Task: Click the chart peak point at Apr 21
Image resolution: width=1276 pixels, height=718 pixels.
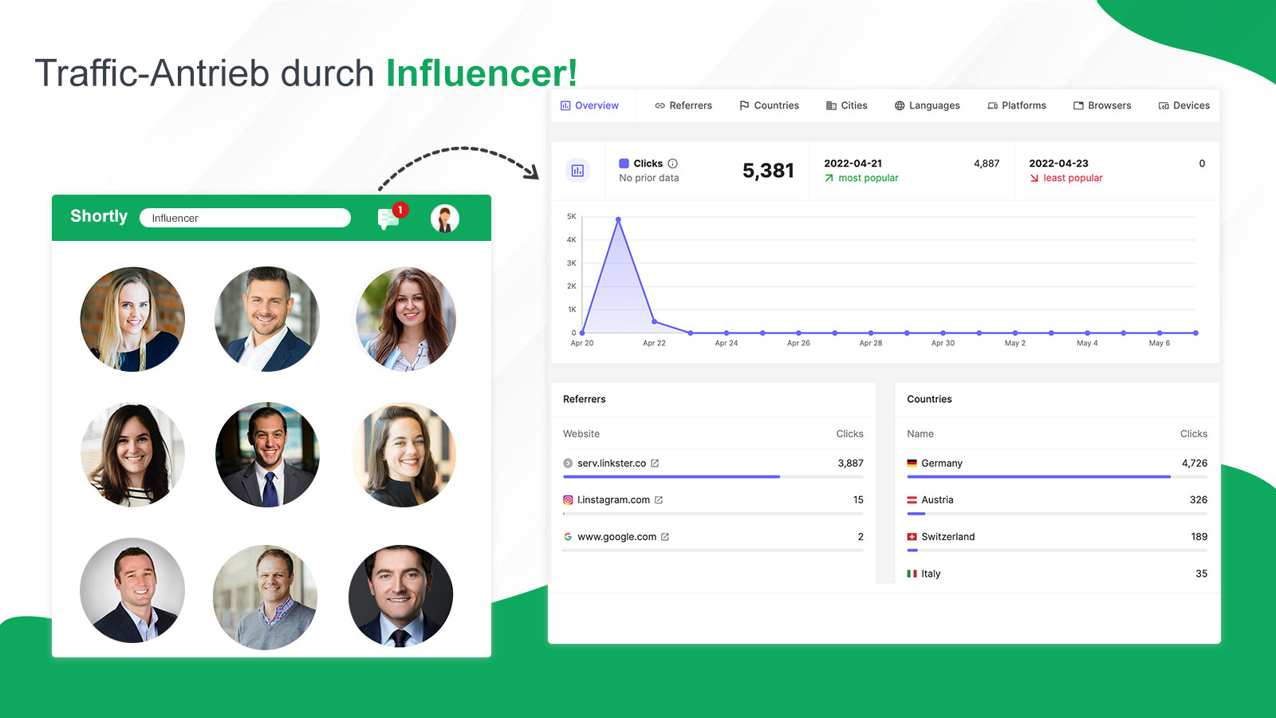Action: tap(618, 219)
